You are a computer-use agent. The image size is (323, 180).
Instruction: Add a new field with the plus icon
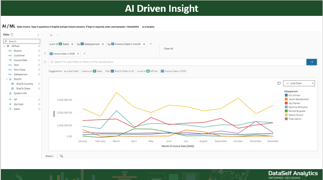click(x=151, y=44)
